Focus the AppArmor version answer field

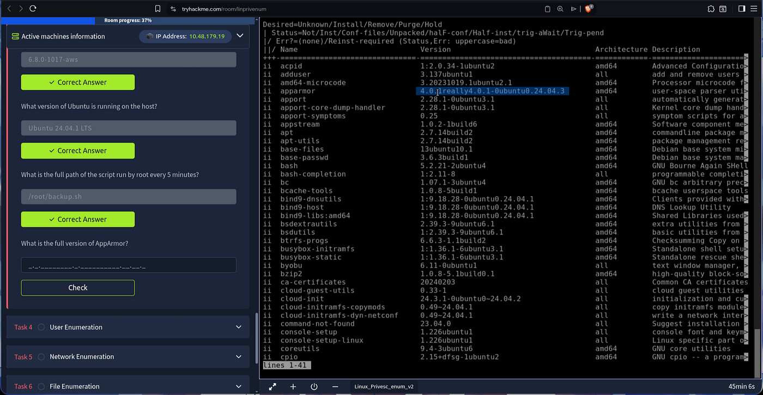pos(129,265)
